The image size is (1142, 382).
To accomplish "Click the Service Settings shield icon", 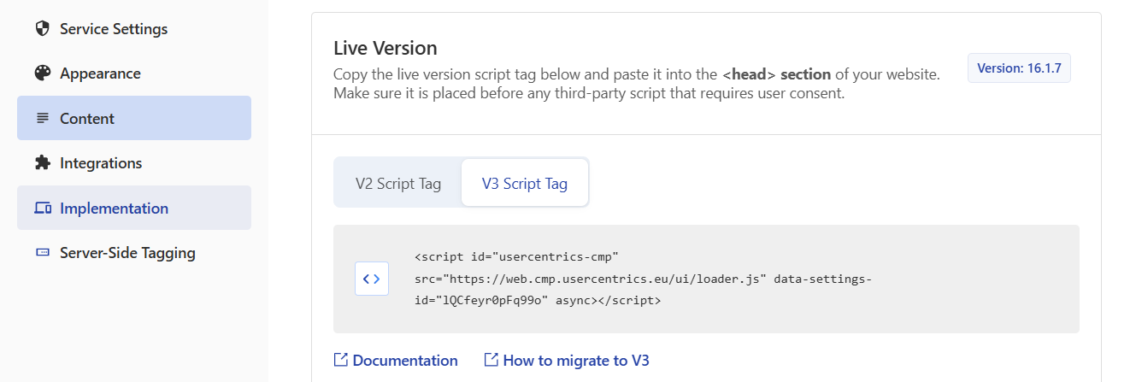I will pyautogui.click(x=43, y=29).
